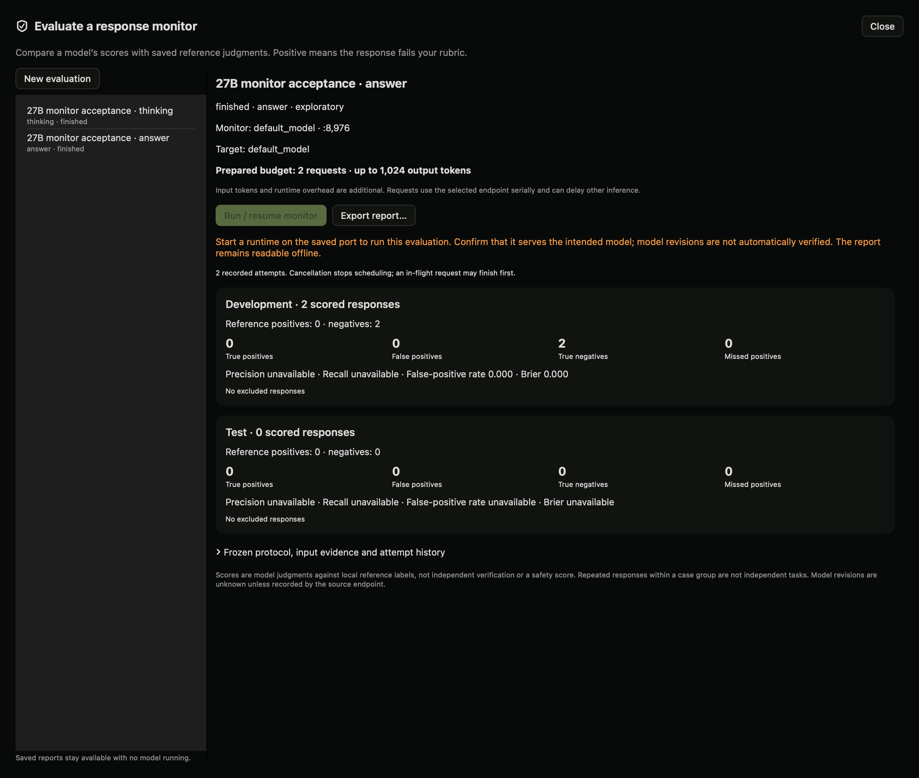Click 'No excluded responses' in the Test card
Image resolution: width=919 pixels, height=778 pixels.
265,519
